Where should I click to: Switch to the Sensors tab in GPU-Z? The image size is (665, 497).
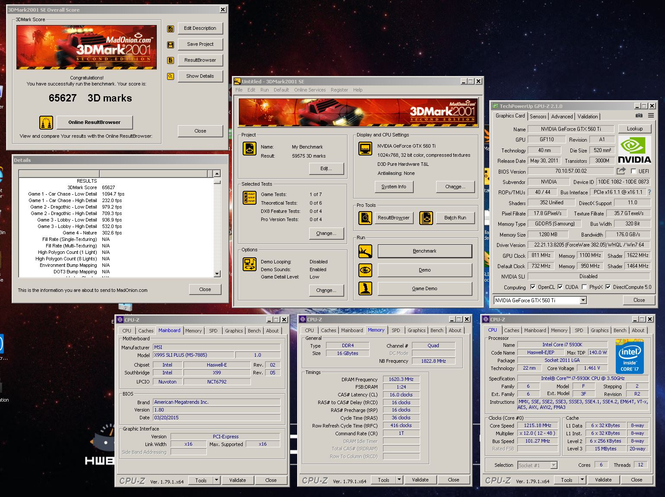[x=538, y=116]
